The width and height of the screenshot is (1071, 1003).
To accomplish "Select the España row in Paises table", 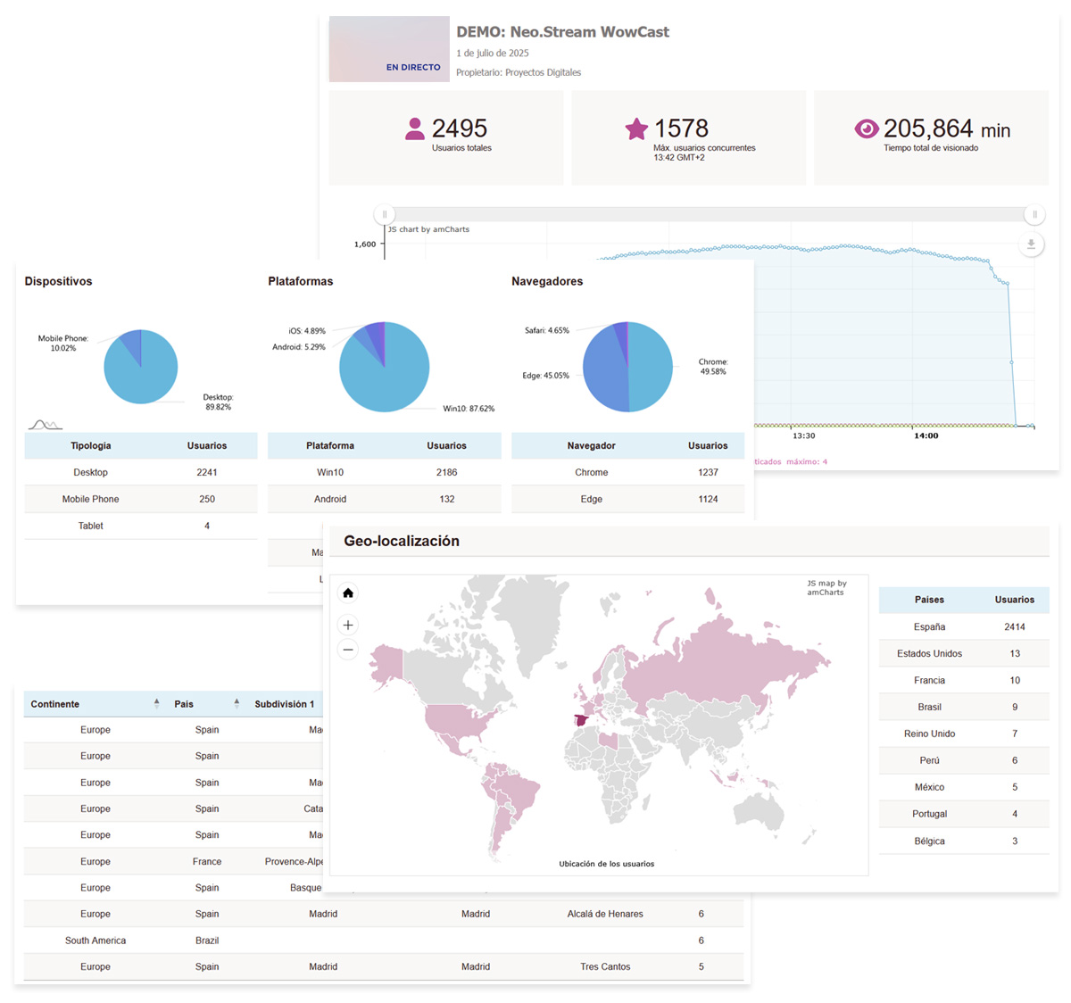I will point(964,626).
